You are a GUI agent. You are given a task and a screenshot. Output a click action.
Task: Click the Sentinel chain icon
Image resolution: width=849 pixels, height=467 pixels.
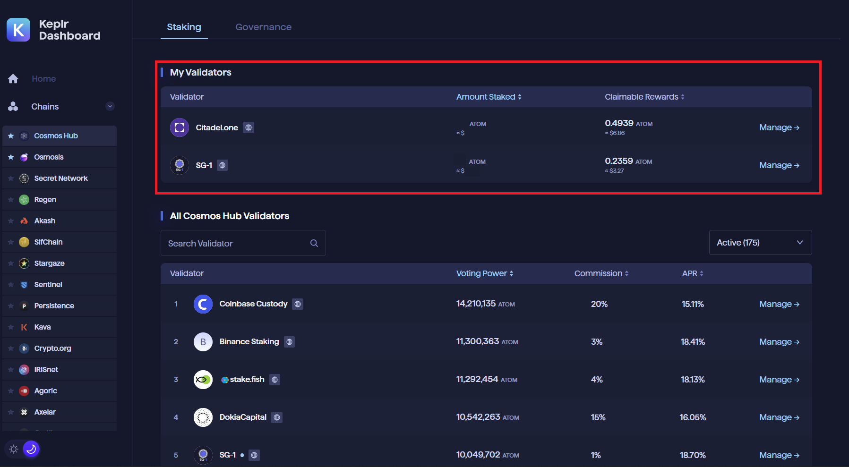pyautogui.click(x=24, y=285)
